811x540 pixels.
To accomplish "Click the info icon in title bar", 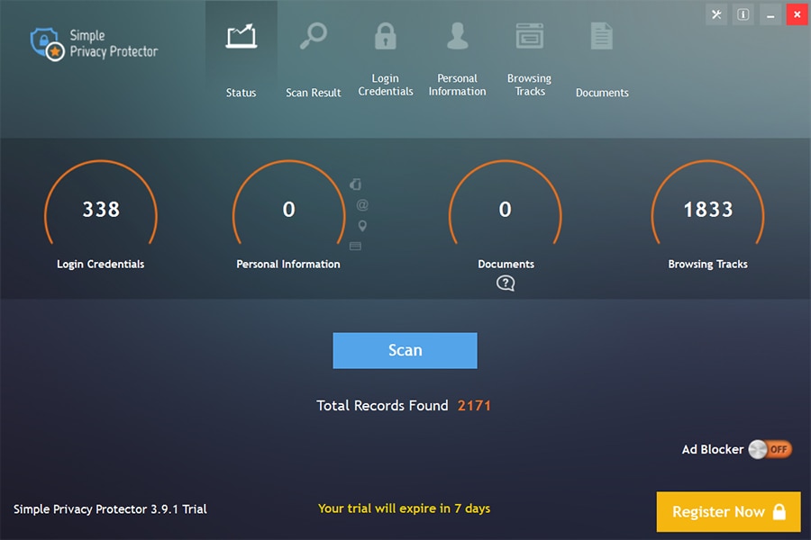I will pyautogui.click(x=743, y=14).
